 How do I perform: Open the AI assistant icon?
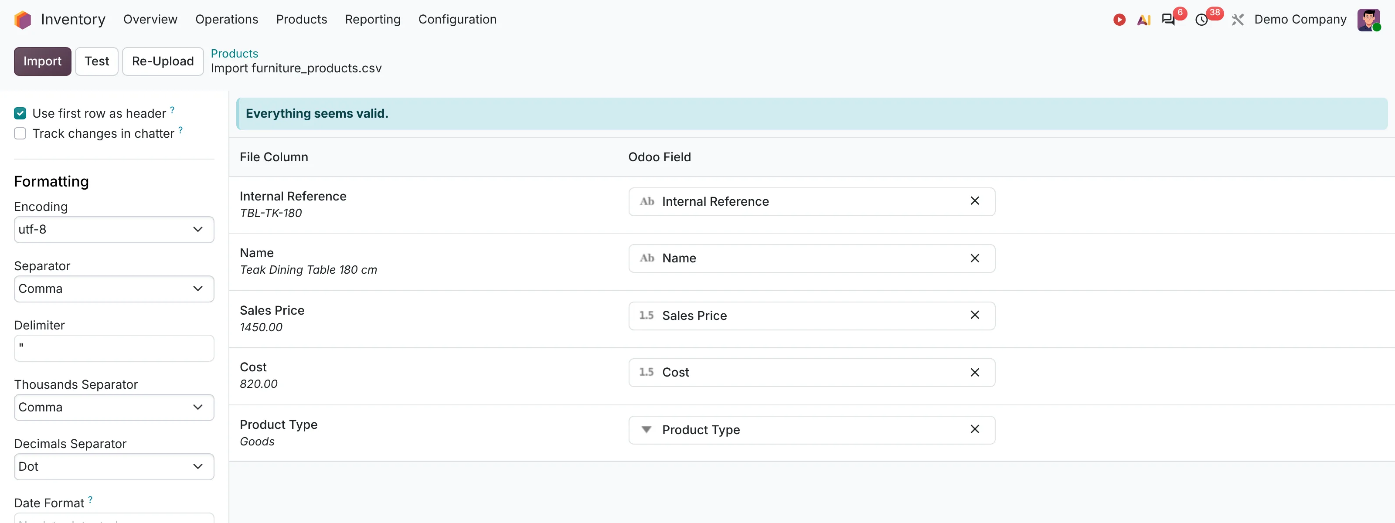1144,20
